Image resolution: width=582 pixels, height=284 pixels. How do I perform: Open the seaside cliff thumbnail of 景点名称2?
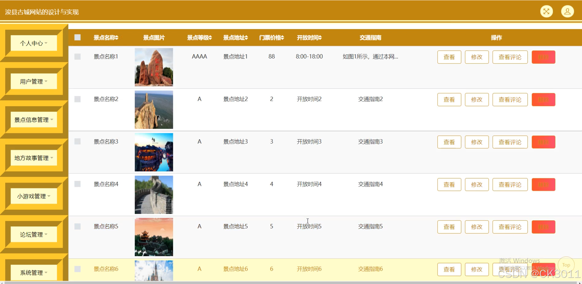[x=154, y=110]
